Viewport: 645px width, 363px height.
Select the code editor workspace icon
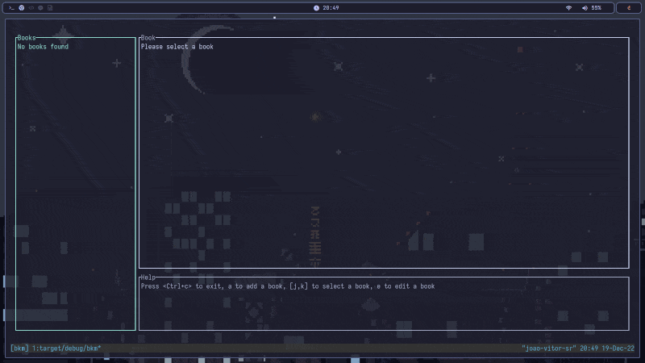tap(31, 8)
